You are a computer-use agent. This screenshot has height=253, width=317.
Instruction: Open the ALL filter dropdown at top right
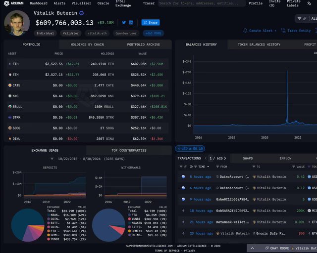314,19
